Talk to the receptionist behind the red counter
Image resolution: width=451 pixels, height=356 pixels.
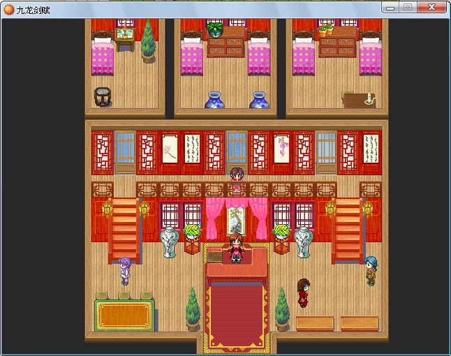tap(236, 248)
